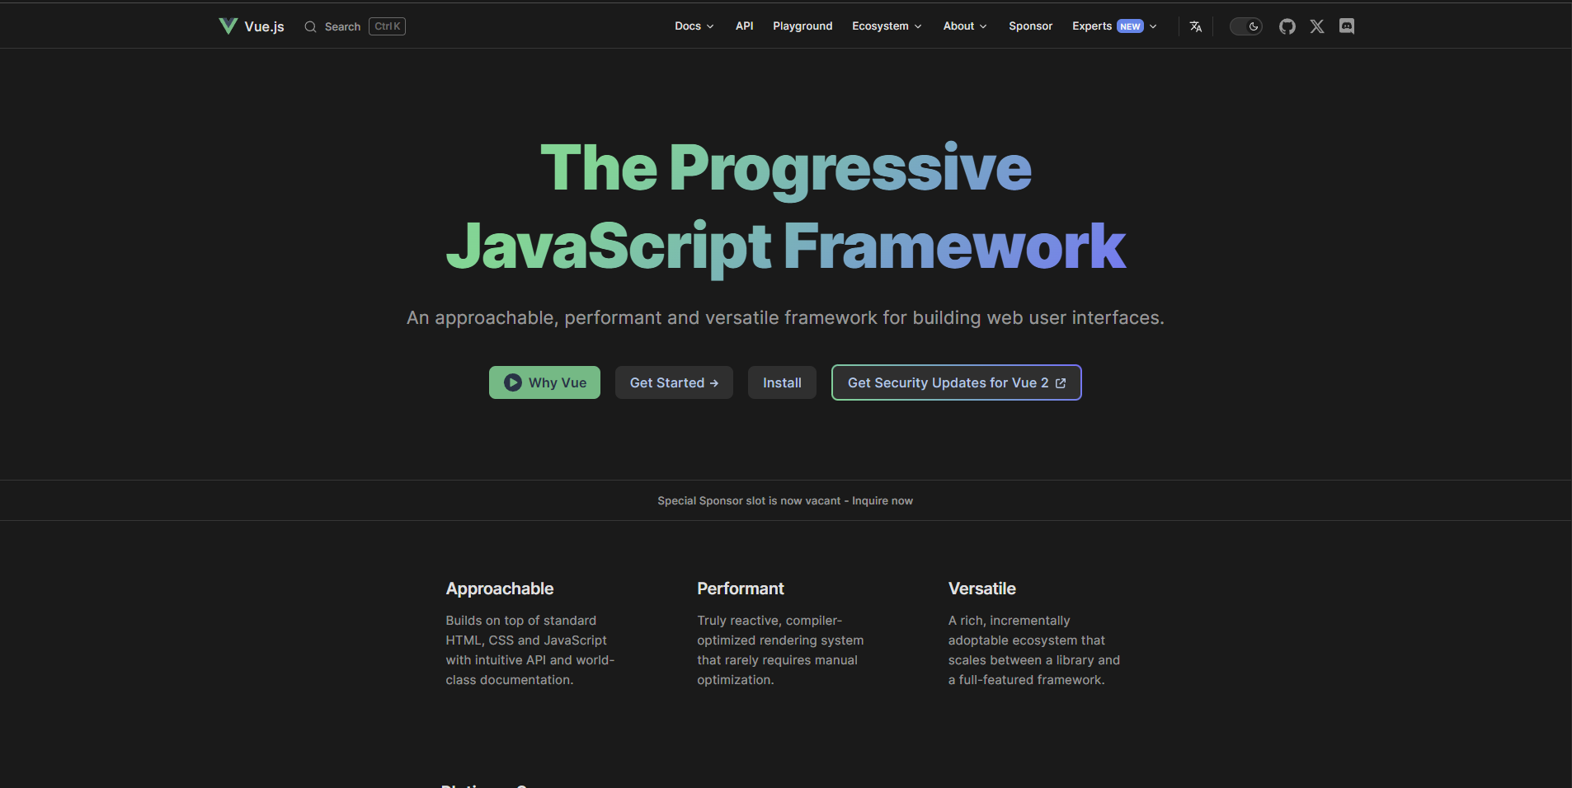The image size is (1572, 788).
Task: Expand the Docs dropdown menu
Action: (x=694, y=26)
